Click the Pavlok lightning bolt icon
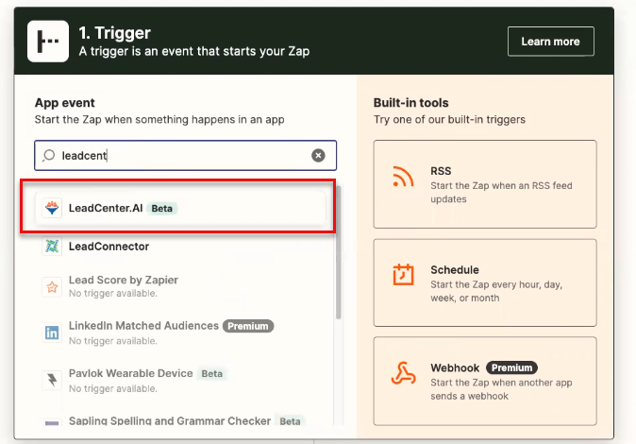Viewport: 636px width, 444px height. (x=52, y=381)
